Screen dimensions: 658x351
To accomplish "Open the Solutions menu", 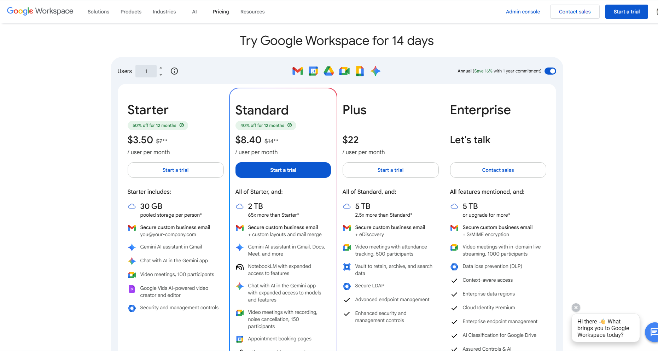I will (98, 12).
